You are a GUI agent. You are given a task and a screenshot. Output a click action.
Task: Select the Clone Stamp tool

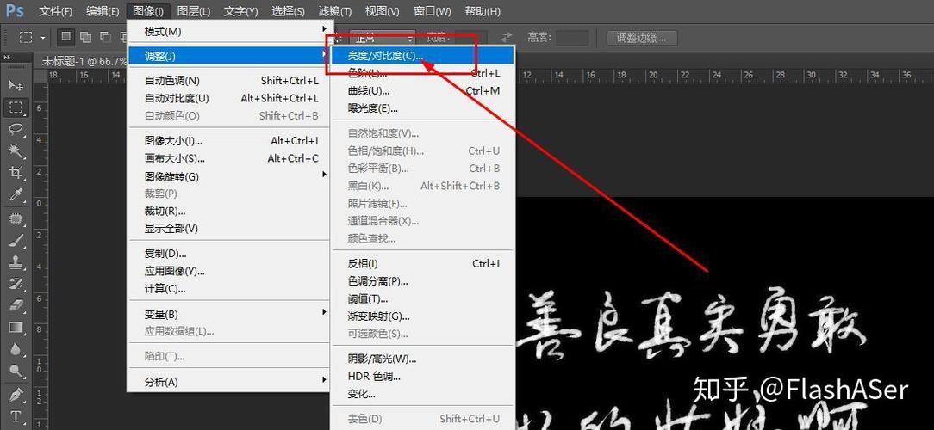click(16, 261)
